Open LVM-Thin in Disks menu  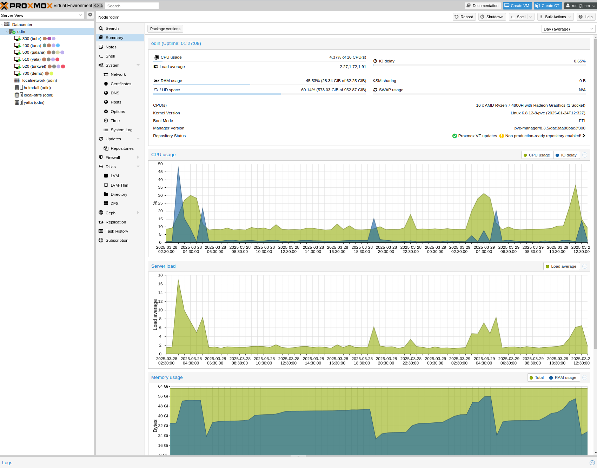pos(120,185)
